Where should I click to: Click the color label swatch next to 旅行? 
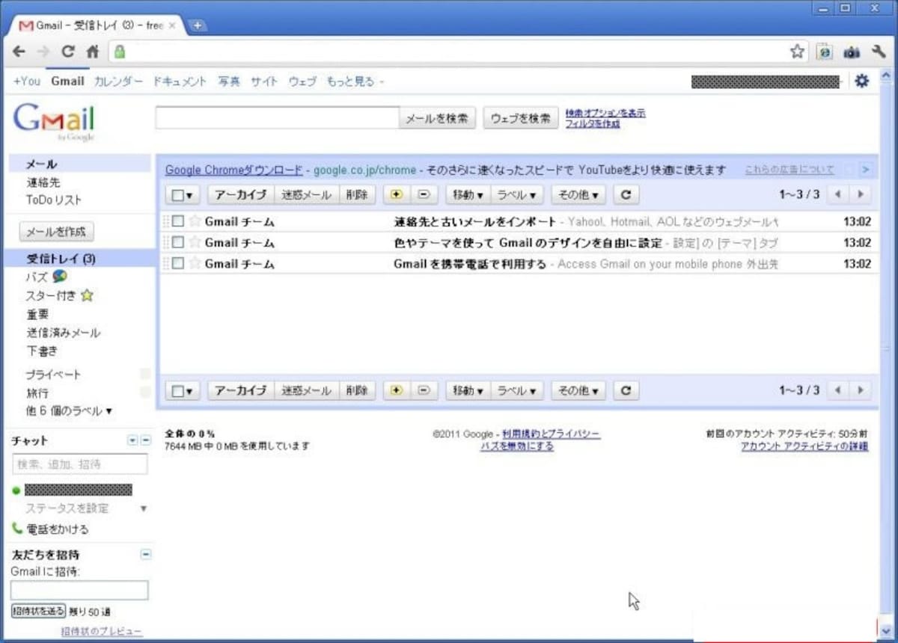[x=145, y=392]
